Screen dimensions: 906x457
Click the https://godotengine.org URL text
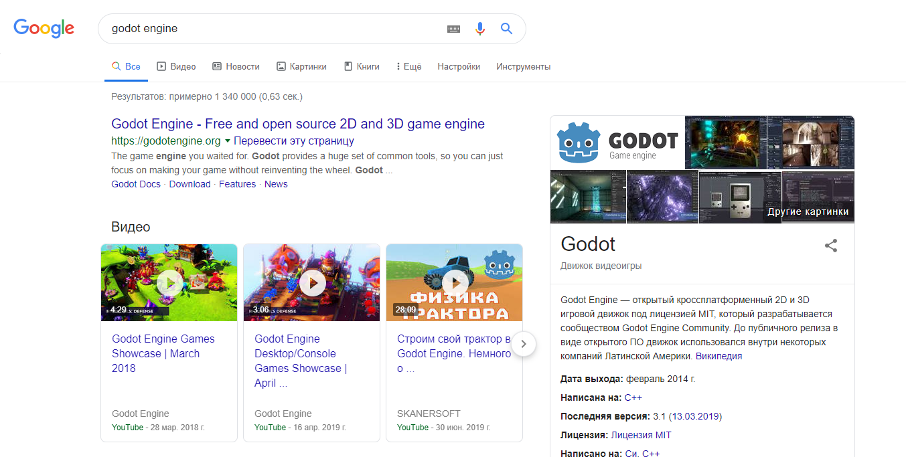click(166, 141)
